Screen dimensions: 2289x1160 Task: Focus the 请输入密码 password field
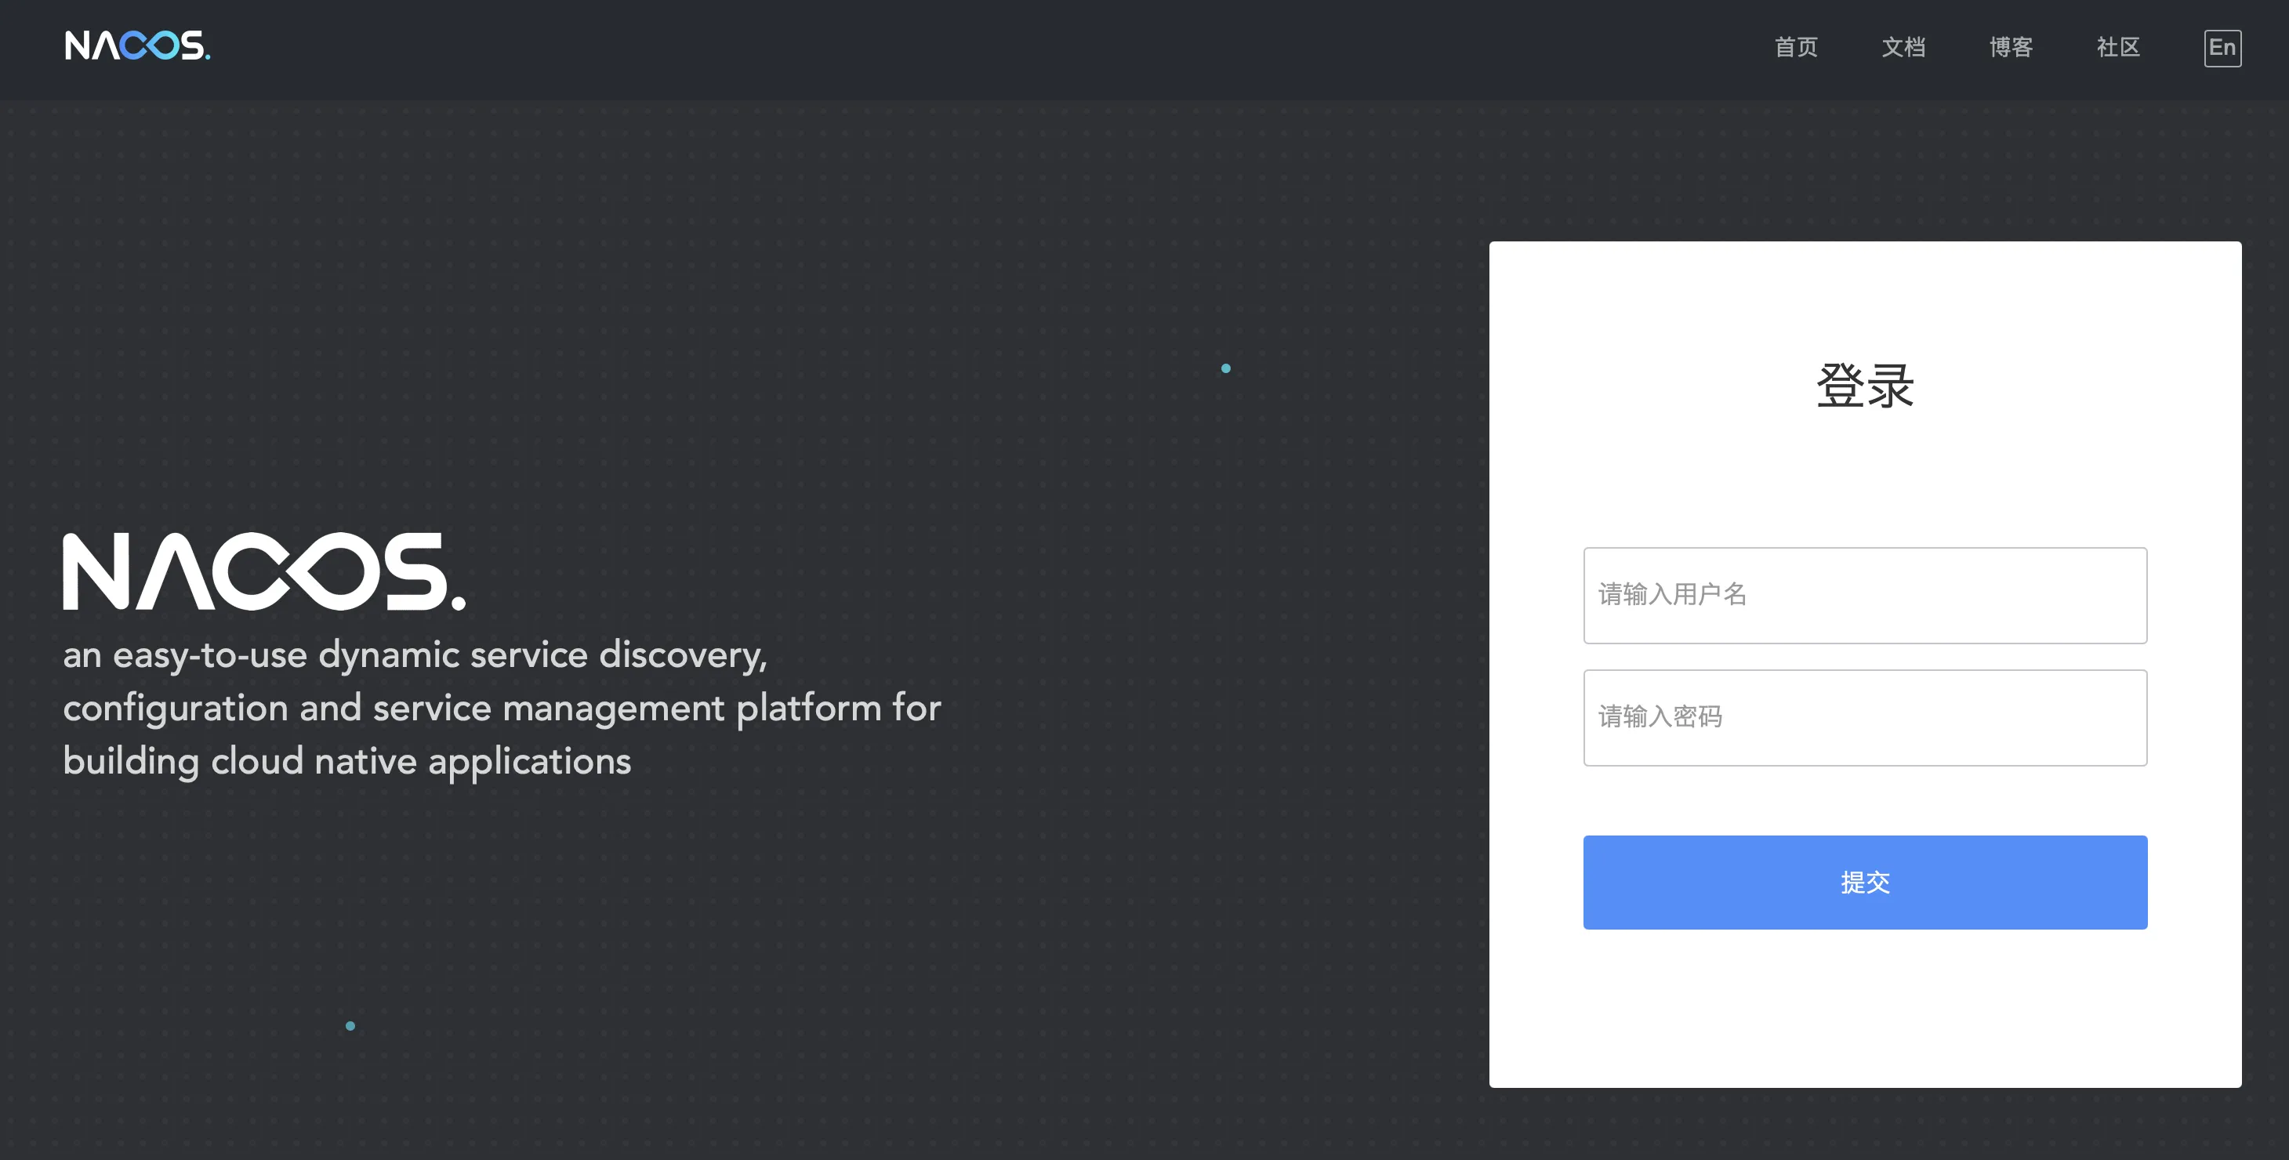pyautogui.click(x=1864, y=718)
